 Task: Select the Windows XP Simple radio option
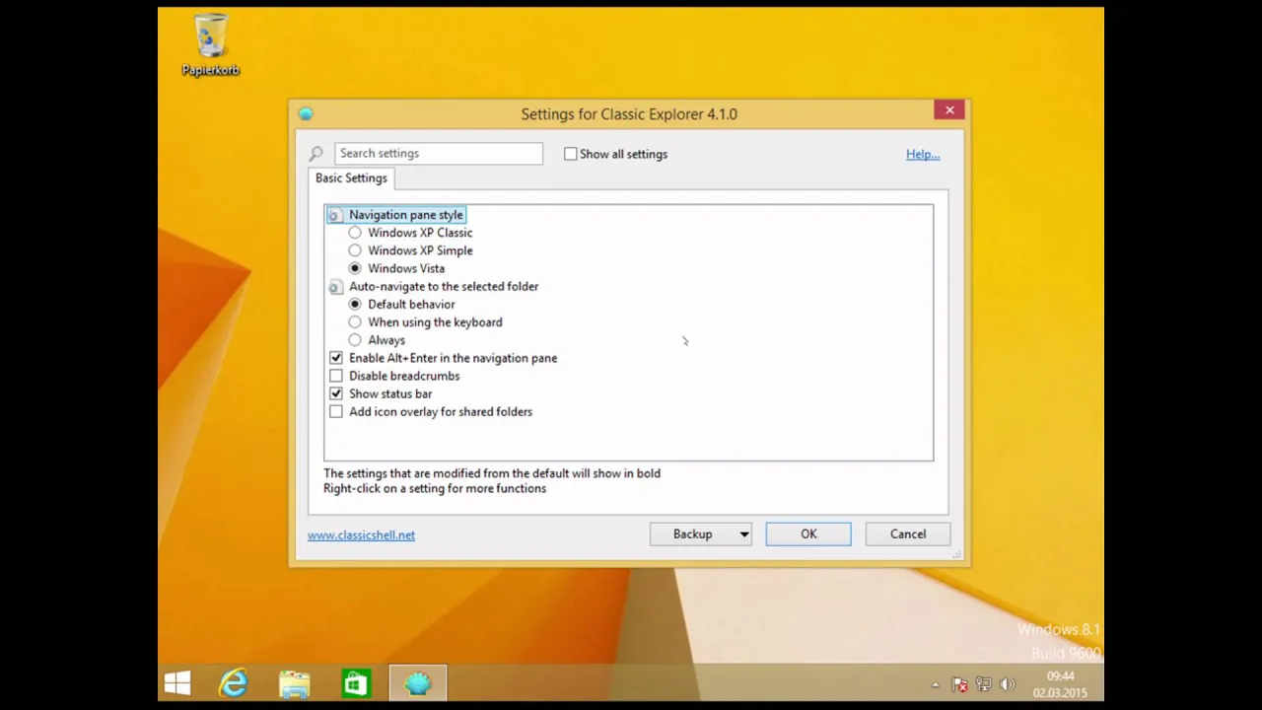pos(355,250)
